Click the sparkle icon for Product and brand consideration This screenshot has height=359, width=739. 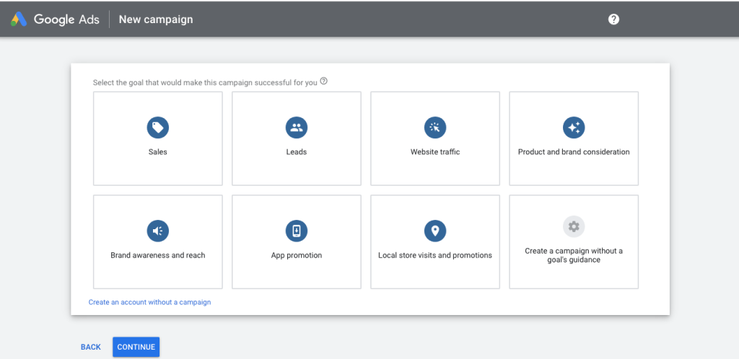574,128
